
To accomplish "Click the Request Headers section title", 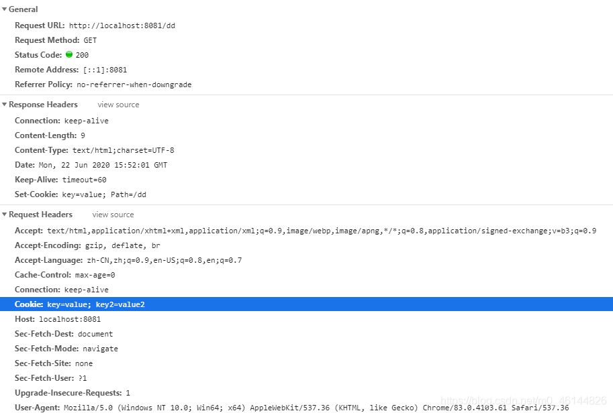I will point(41,215).
